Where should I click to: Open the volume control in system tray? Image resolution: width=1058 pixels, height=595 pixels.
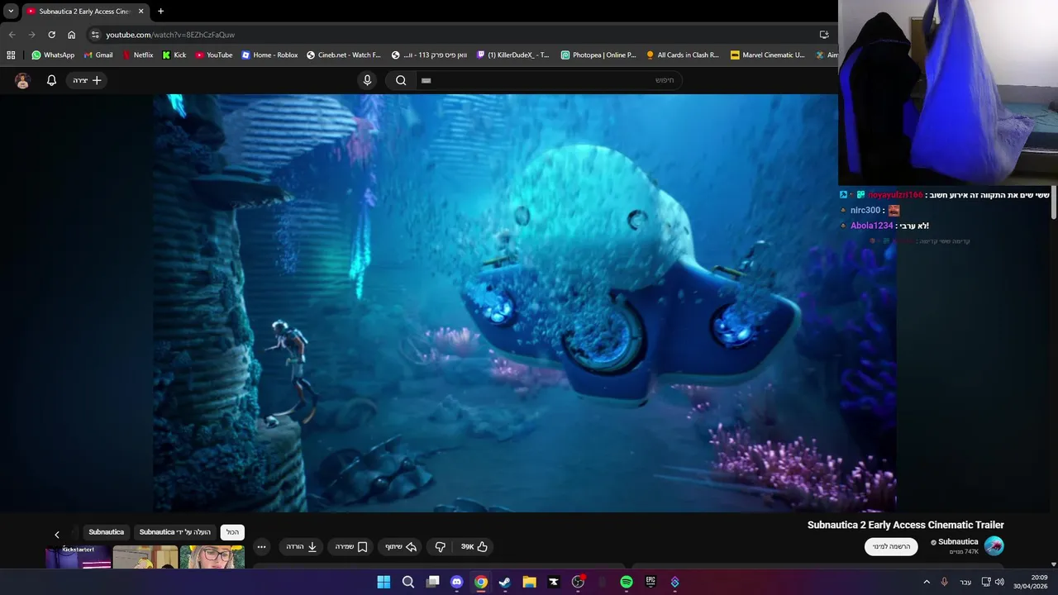coord(1000,582)
